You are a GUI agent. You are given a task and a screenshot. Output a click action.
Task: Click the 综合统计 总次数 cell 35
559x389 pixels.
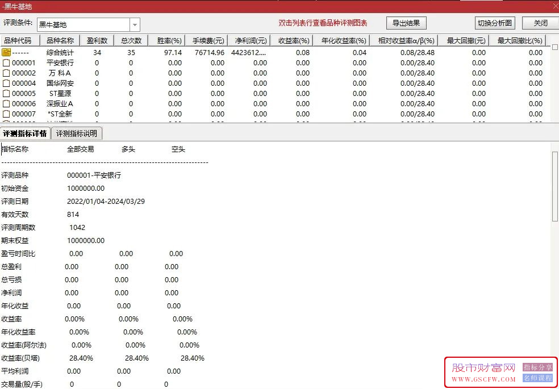pos(131,53)
